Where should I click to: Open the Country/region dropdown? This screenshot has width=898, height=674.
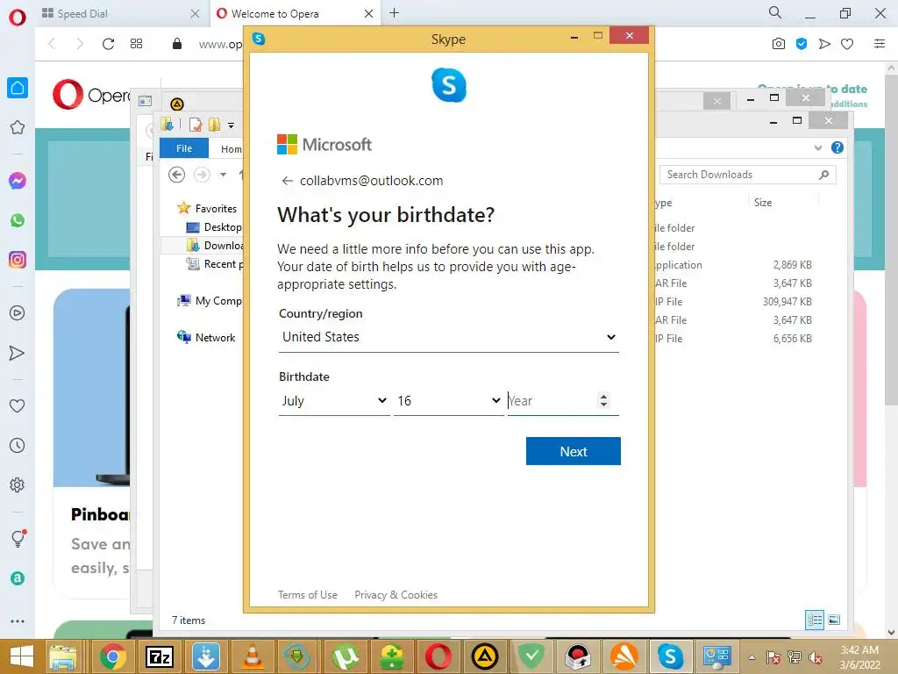pos(448,337)
